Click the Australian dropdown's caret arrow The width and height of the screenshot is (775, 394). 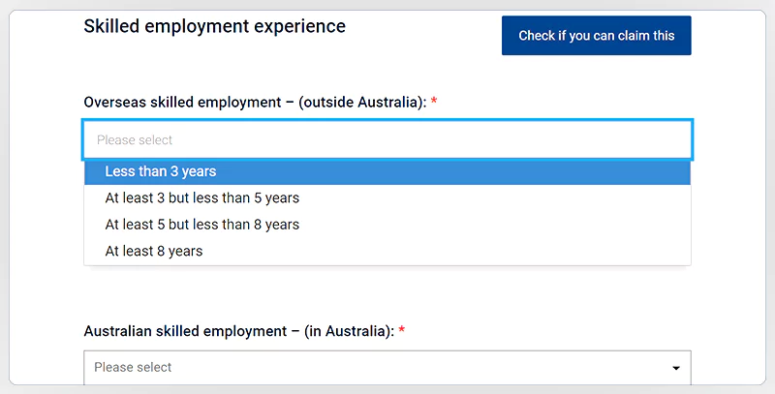pos(675,369)
